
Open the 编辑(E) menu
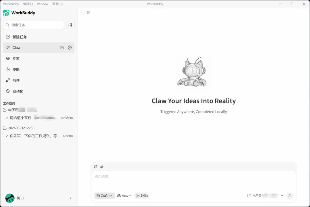(28, 4)
